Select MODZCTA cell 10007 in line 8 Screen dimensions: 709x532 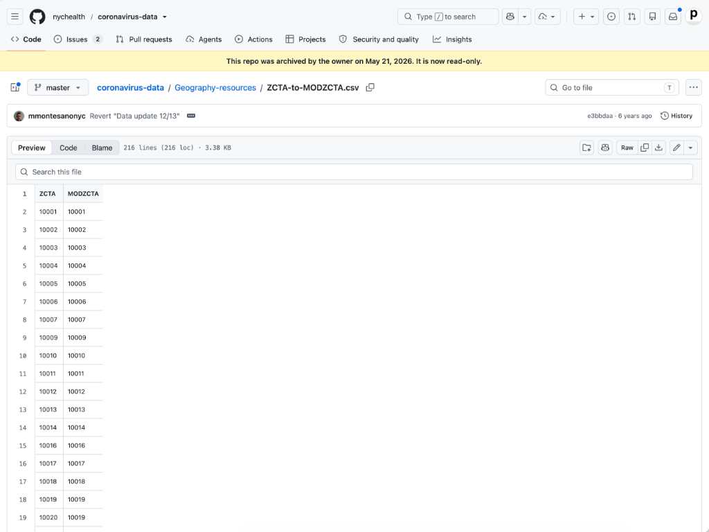click(83, 319)
